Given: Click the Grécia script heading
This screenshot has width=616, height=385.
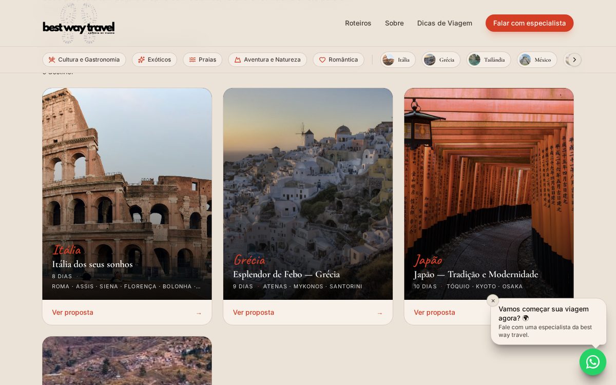Looking at the screenshot, I should (249, 260).
